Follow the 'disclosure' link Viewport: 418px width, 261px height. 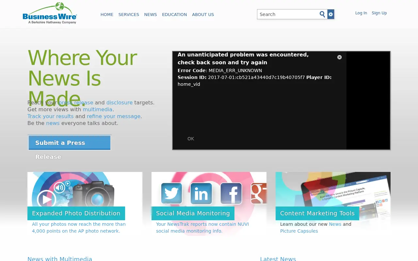(x=120, y=102)
